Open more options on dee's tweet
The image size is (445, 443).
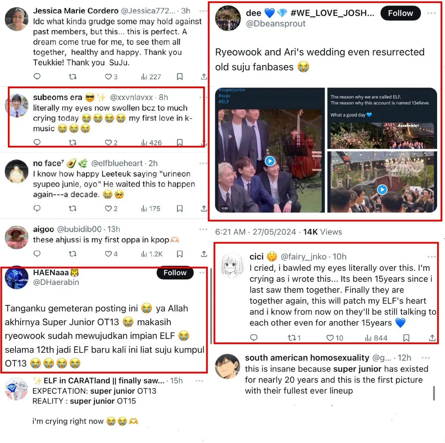tap(431, 13)
